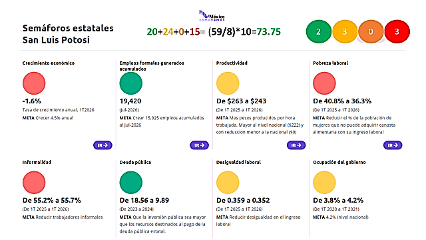Screen dimensions: 426x240
Task: Click the red summary circle showing 3
Action: (397, 31)
